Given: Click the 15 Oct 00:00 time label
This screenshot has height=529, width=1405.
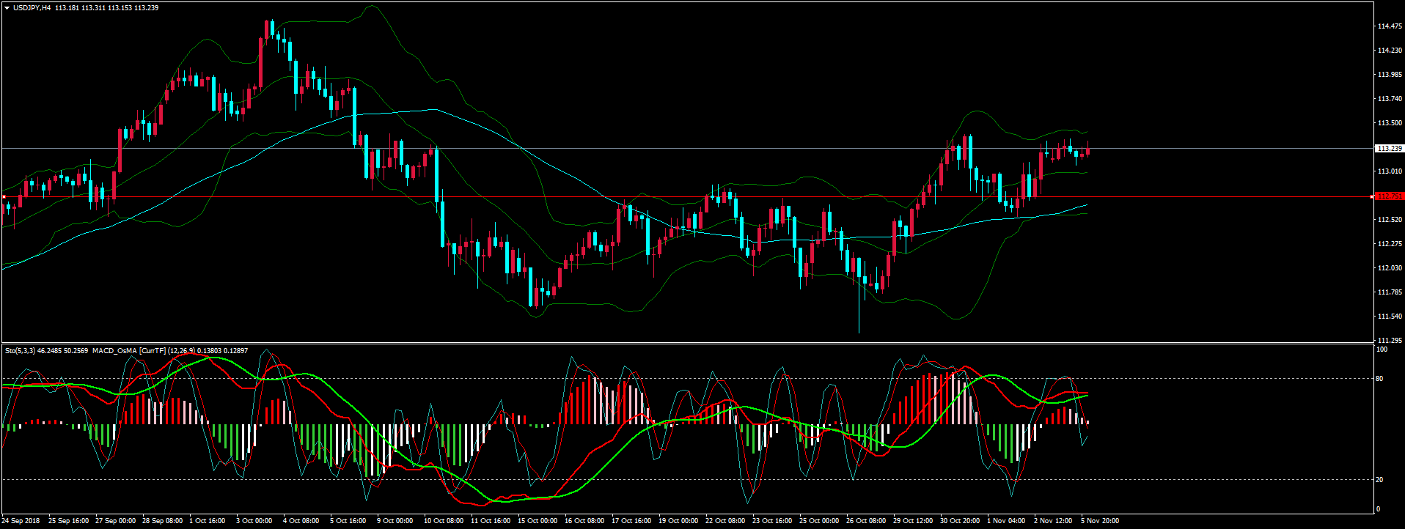Looking at the screenshot, I should pos(538,521).
